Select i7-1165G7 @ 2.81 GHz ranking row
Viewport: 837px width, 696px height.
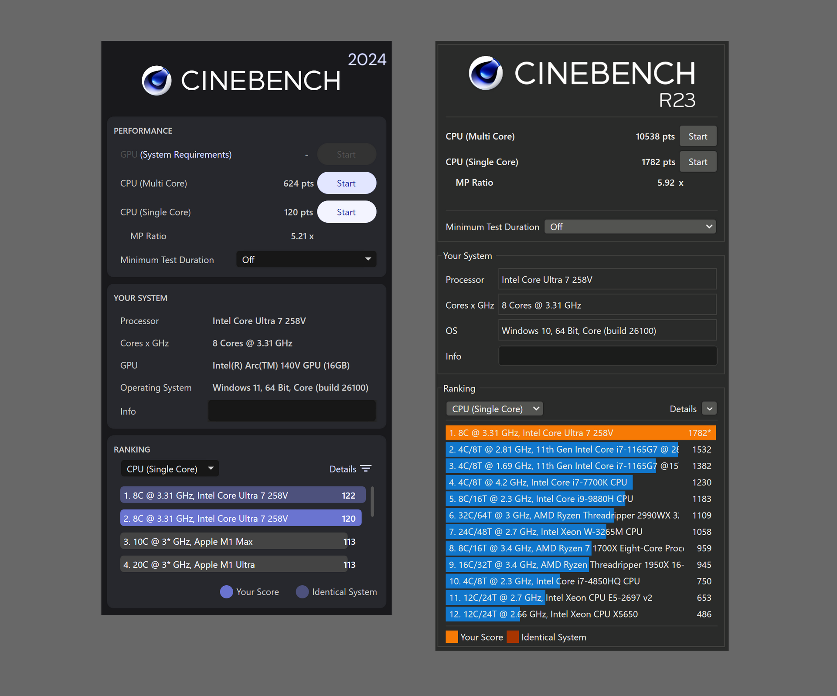click(x=580, y=449)
